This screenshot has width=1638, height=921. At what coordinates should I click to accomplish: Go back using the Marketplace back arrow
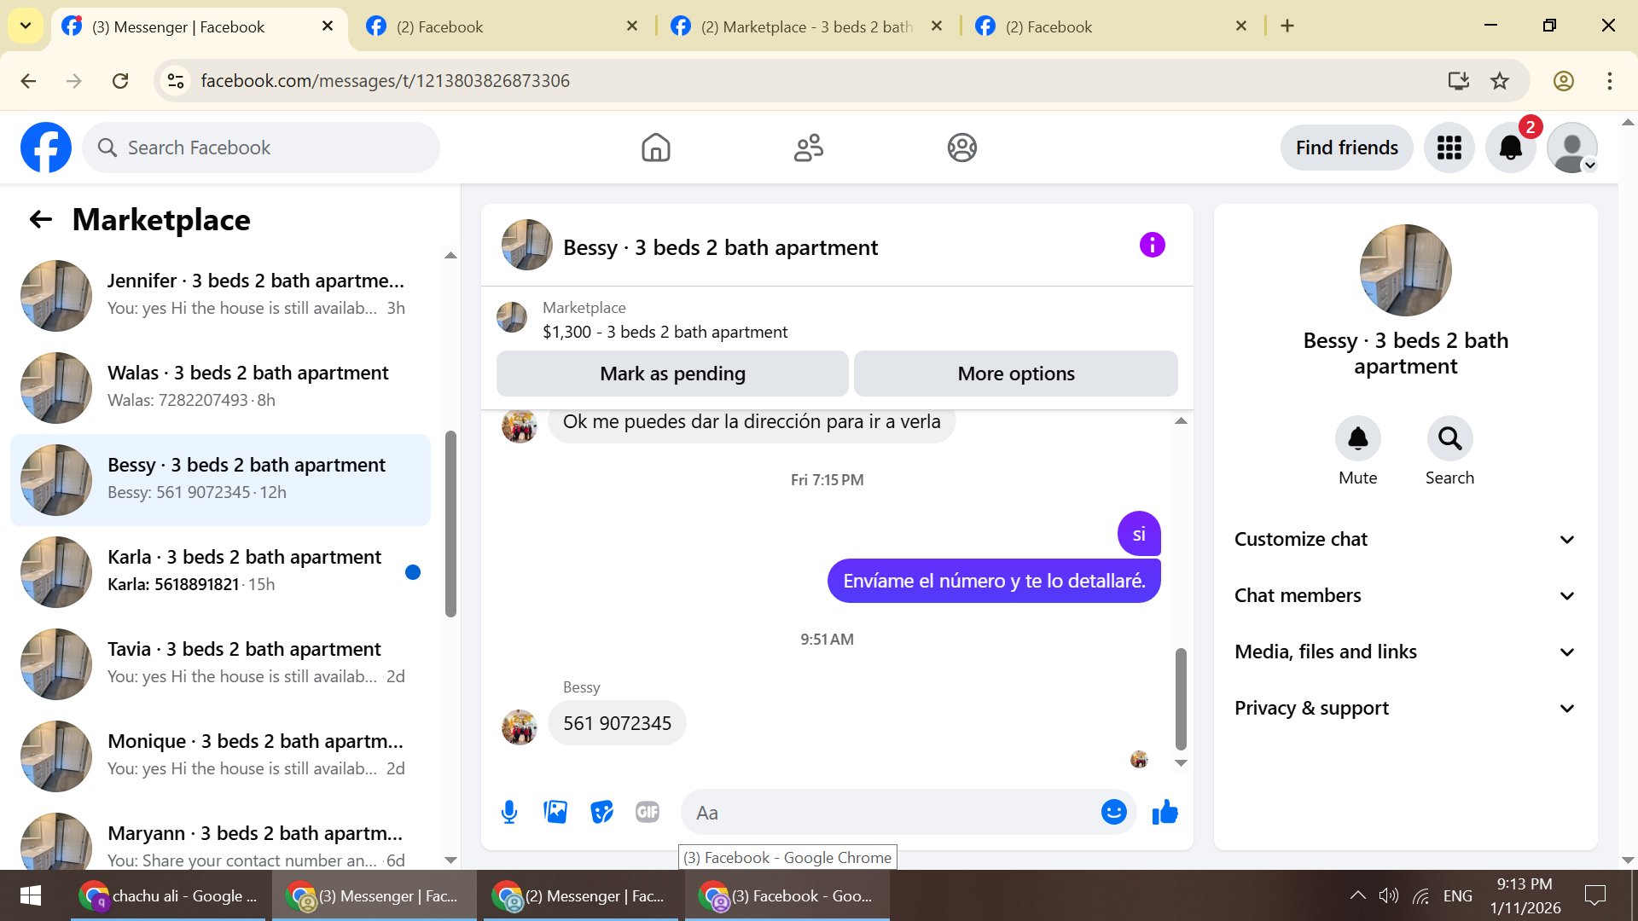tap(40, 220)
